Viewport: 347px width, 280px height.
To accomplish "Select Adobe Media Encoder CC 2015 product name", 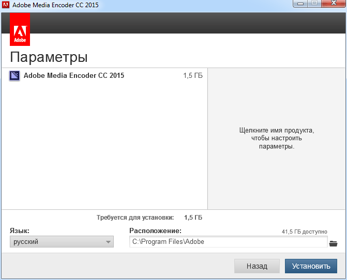I will click(74, 75).
